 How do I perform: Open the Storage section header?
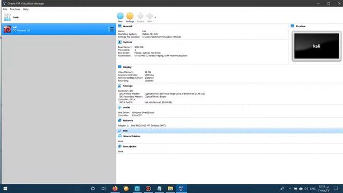tap(128, 86)
